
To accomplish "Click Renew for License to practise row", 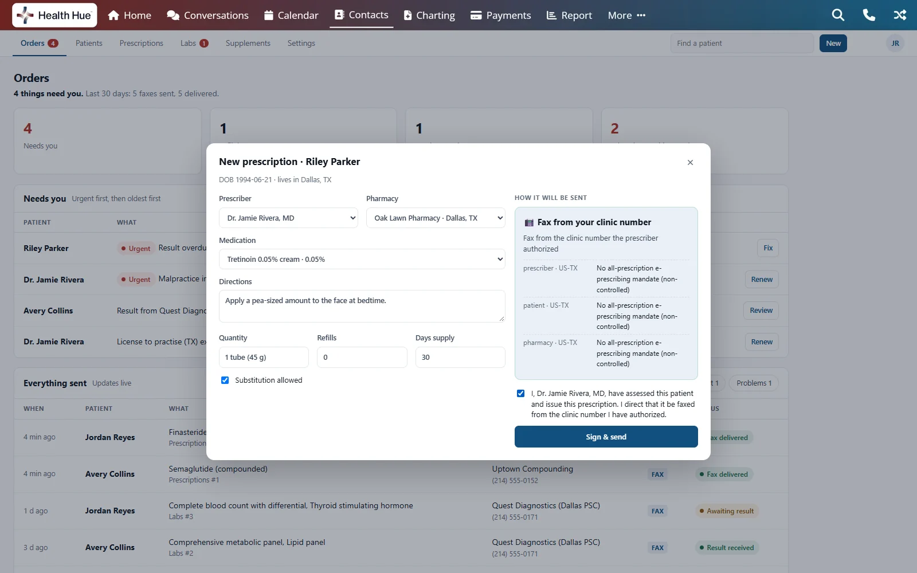I will pyautogui.click(x=762, y=342).
